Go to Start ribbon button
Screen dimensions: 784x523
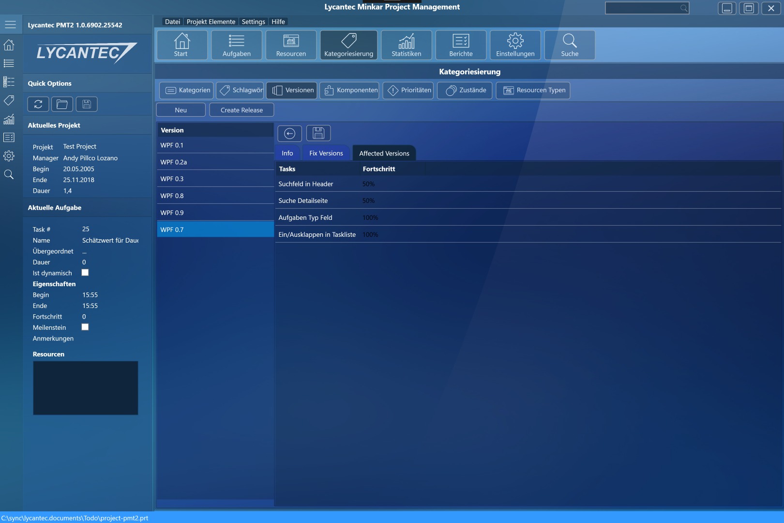click(181, 45)
